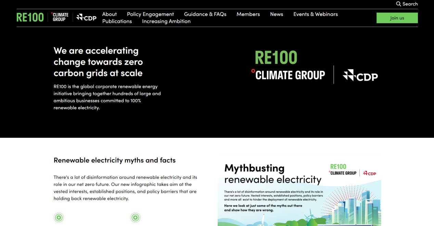Click the Search text link
This screenshot has width=434, height=226.
410,4
